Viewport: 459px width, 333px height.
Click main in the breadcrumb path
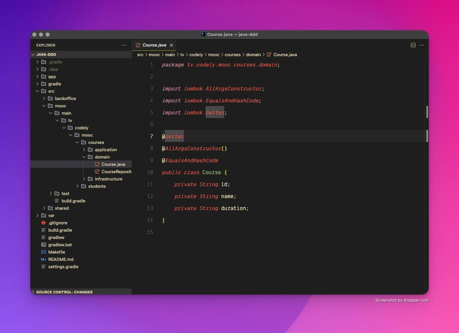coord(170,54)
